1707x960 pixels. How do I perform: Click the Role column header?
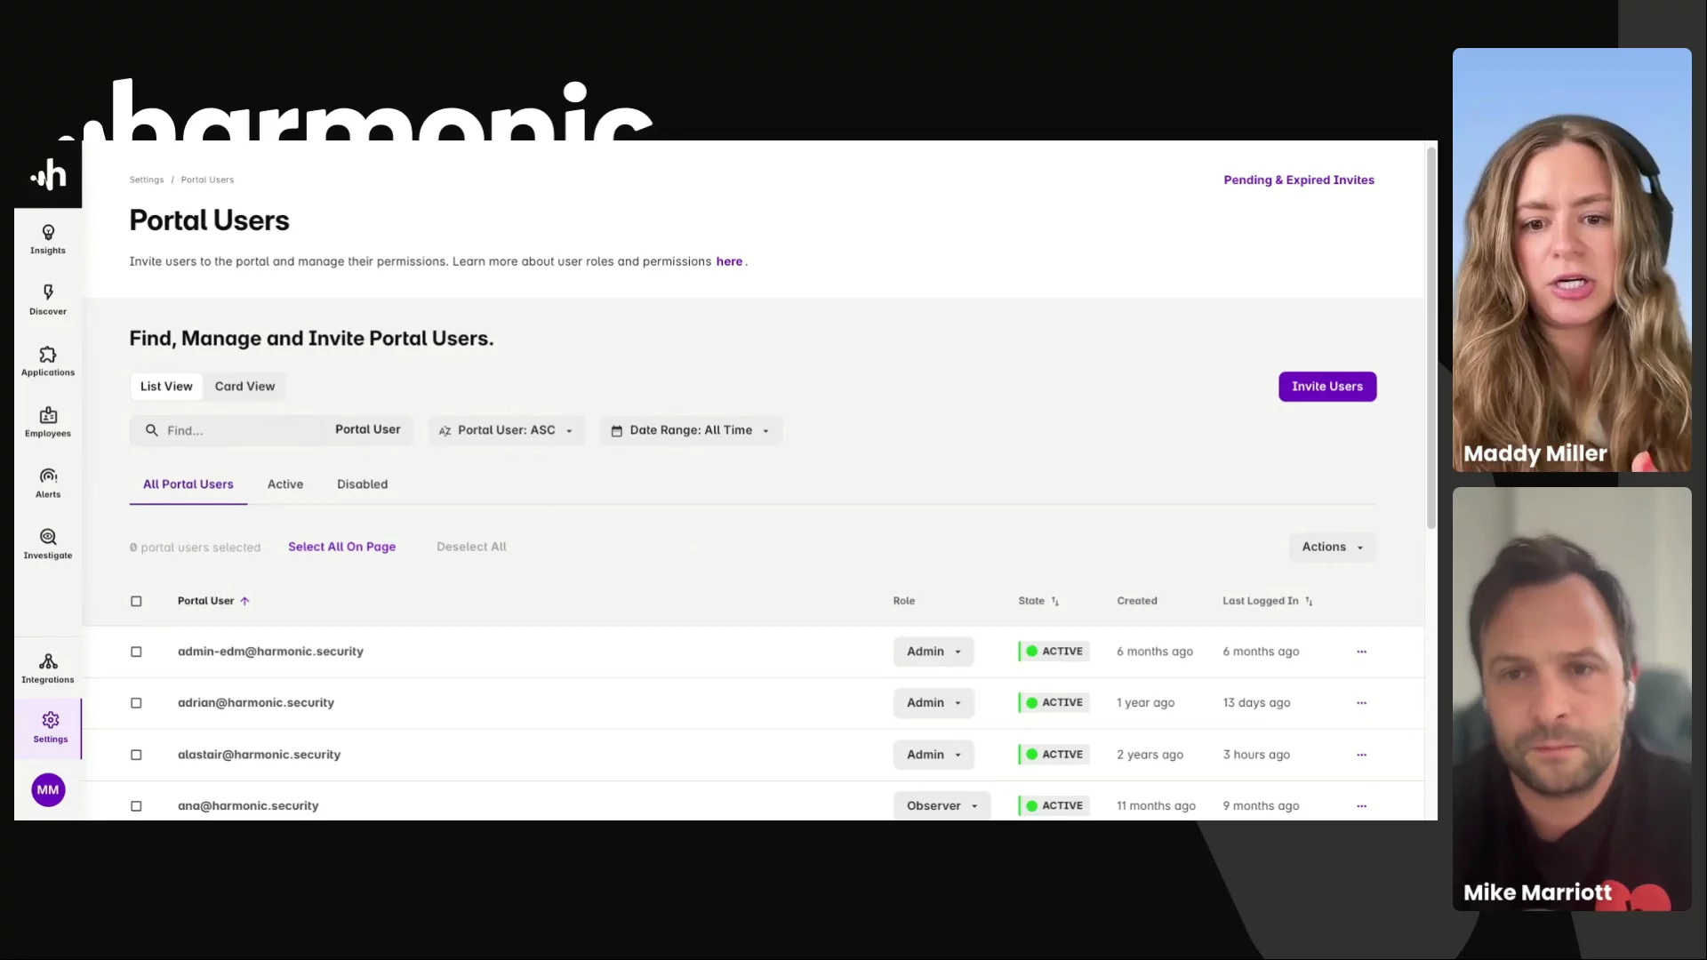[x=903, y=601]
